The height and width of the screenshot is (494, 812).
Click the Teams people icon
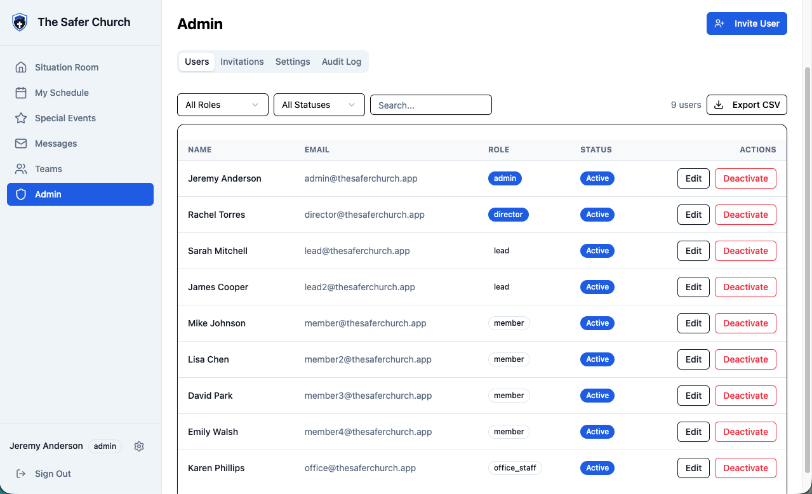21,169
